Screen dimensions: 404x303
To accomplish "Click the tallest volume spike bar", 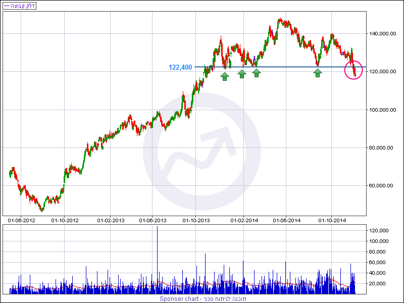I will 157,260.
